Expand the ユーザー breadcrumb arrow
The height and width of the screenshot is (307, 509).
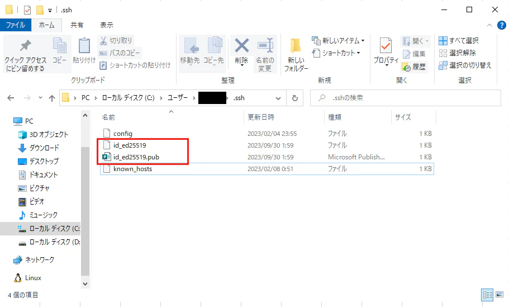pos(194,98)
